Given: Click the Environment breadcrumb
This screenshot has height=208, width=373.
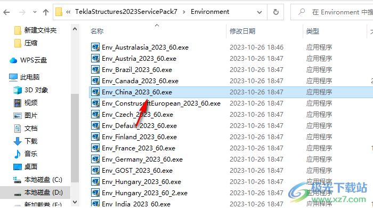Looking at the screenshot, I should click(210, 12).
